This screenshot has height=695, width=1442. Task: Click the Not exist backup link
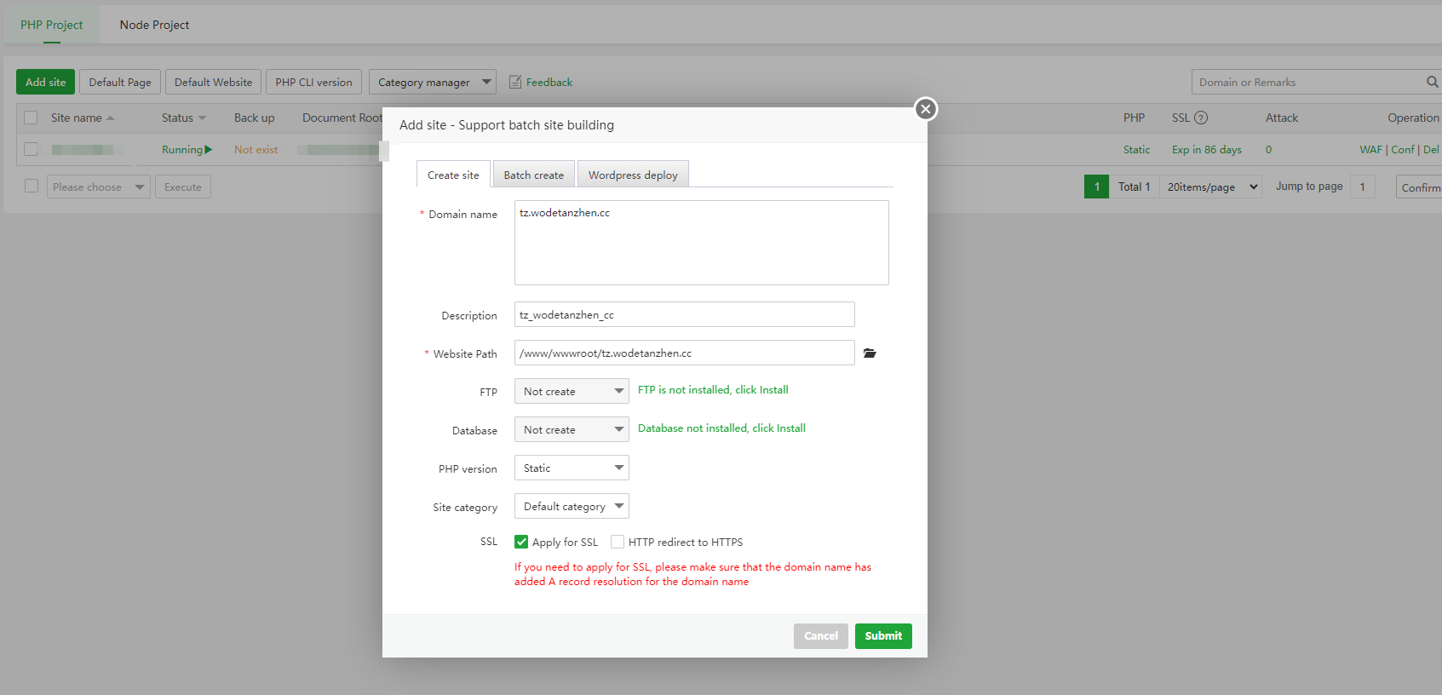[x=256, y=149]
